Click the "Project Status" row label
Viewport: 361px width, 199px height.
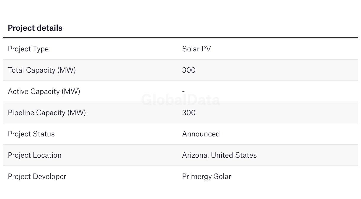tap(31, 134)
